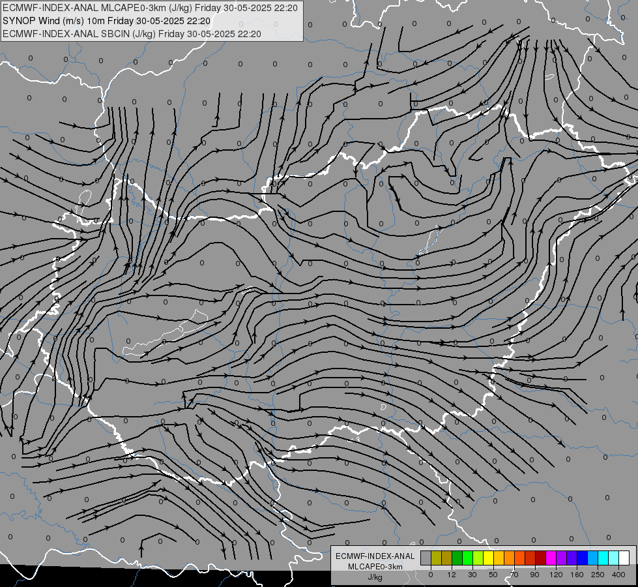Click the brick red legend swatch

click(530, 558)
